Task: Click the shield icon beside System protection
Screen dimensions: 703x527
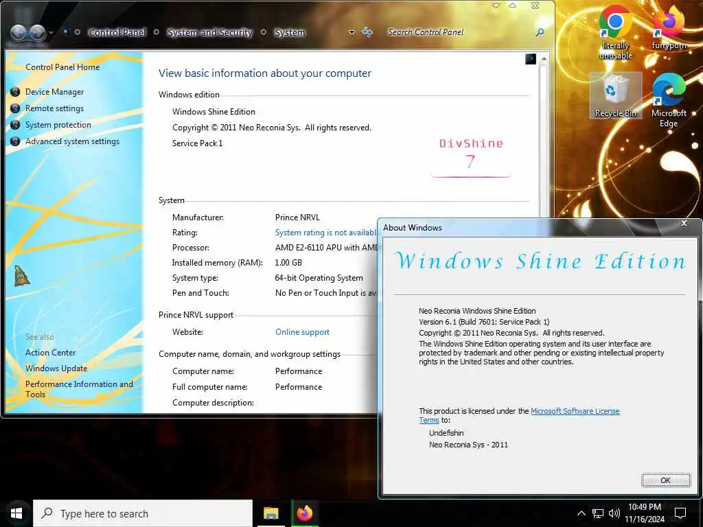Action: click(x=15, y=125)
